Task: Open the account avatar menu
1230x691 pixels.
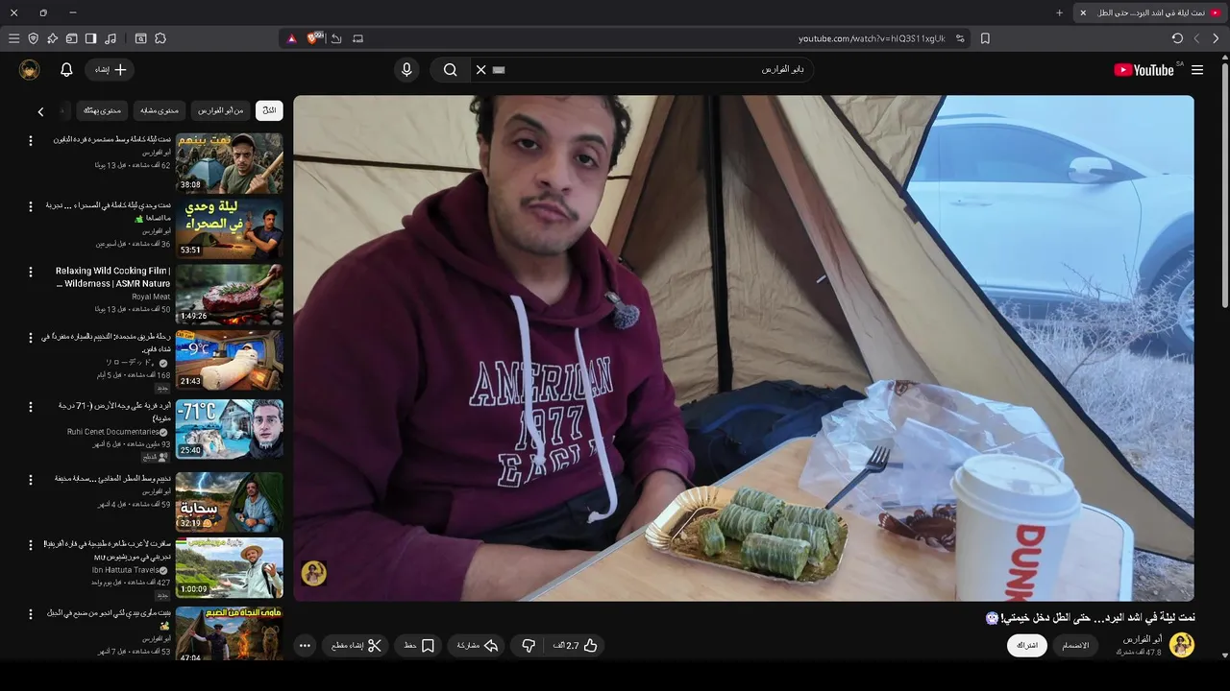Action: pos(30,70)
